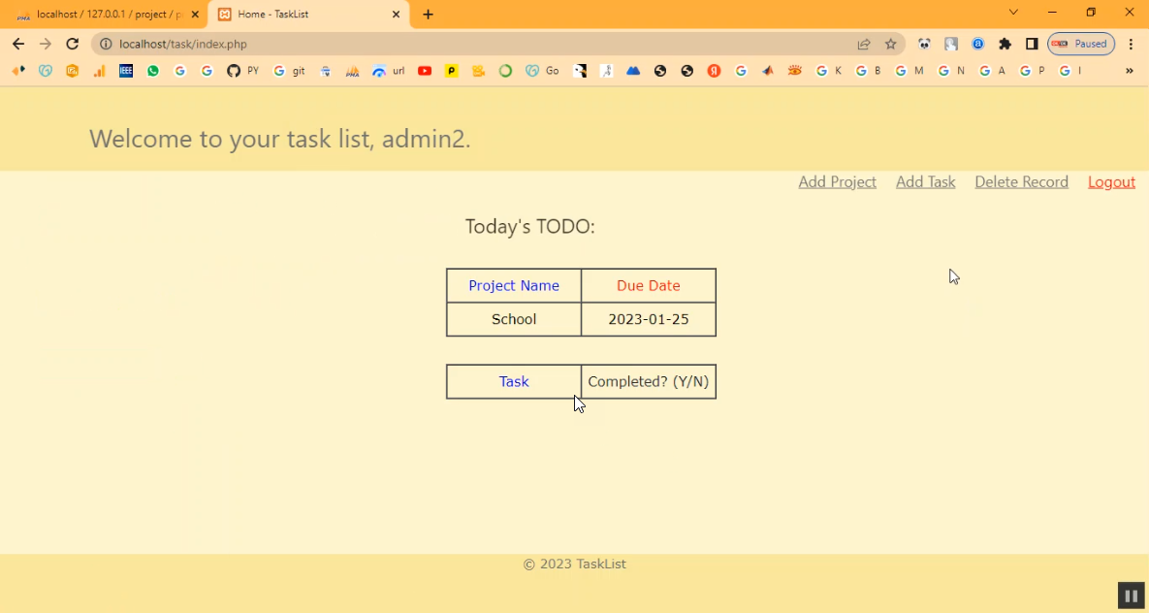Open the Add Task link

(925, 181)
